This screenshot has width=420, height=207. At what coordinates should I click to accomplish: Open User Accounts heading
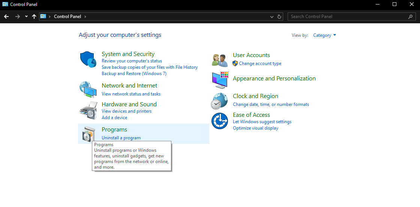click(x=251, y=55)
